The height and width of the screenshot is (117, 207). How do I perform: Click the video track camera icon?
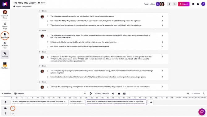(6, 108)
